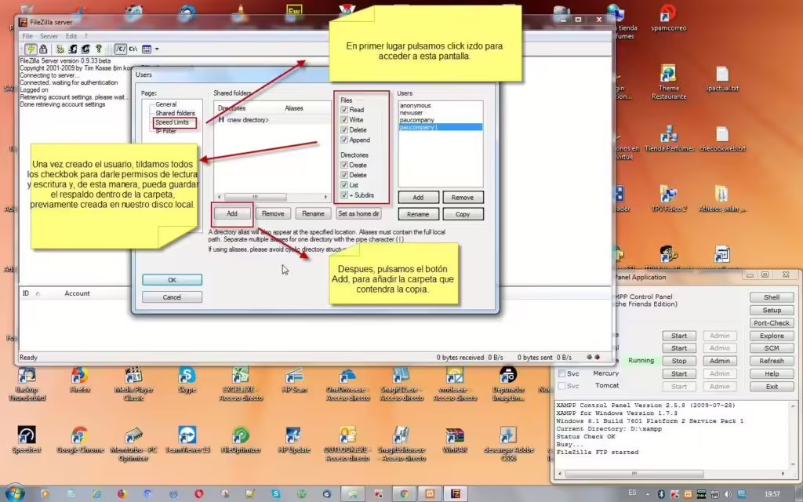Screen dimensions: 803x502
Task: Open the WinRAR desktop icon
Action: [x=455, y=439]
